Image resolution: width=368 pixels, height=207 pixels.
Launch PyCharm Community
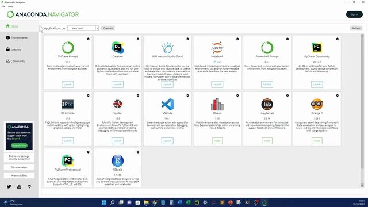(317, 85)
